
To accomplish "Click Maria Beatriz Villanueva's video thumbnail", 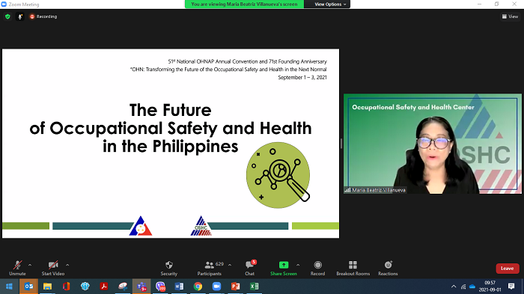I will [433, 144].
